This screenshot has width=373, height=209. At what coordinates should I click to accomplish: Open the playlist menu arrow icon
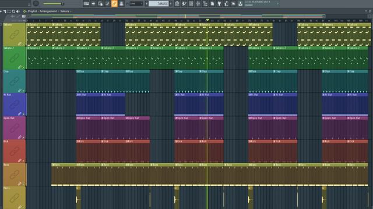1,11
